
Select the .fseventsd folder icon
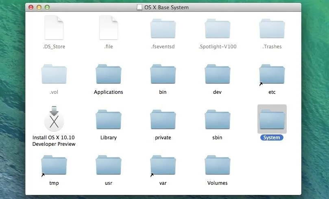[163, 28]
